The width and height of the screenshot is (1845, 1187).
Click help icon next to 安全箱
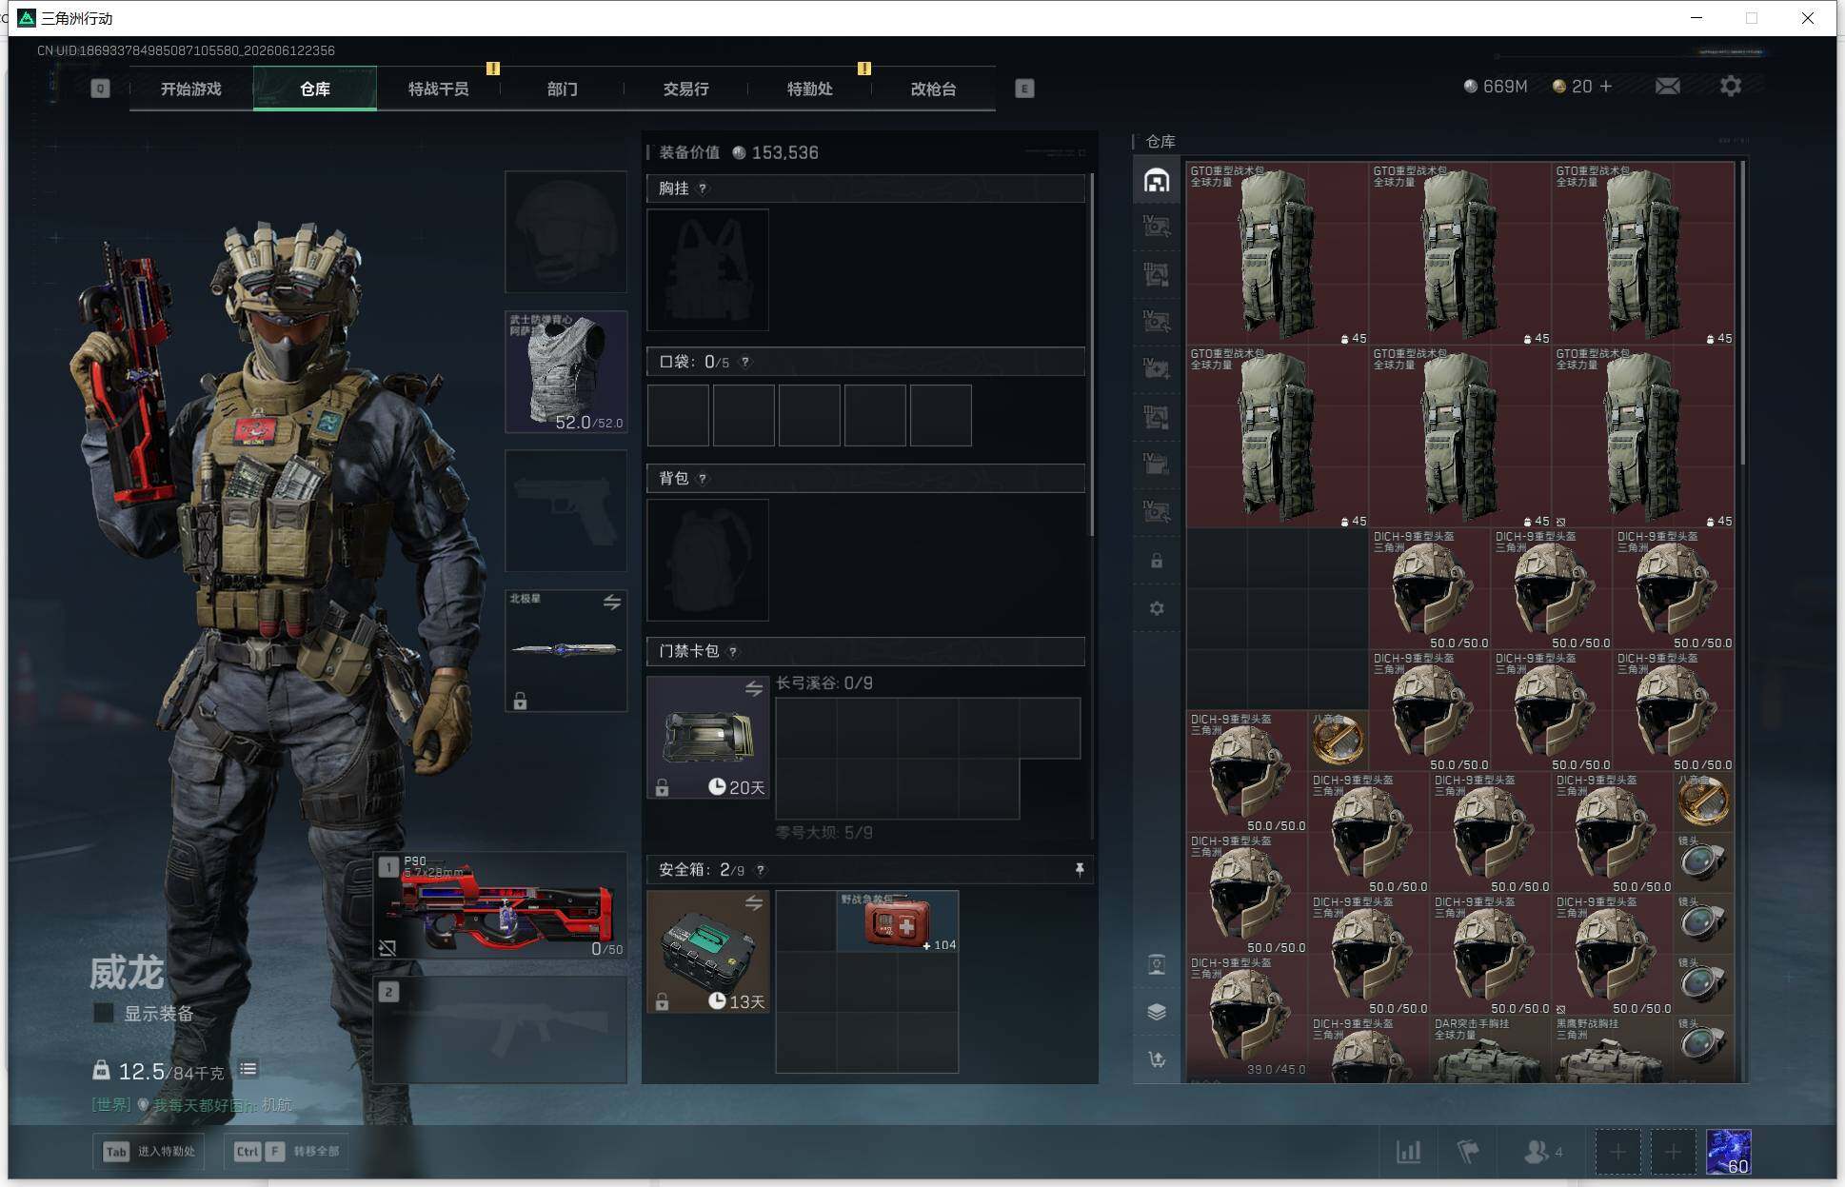(760, 870)
